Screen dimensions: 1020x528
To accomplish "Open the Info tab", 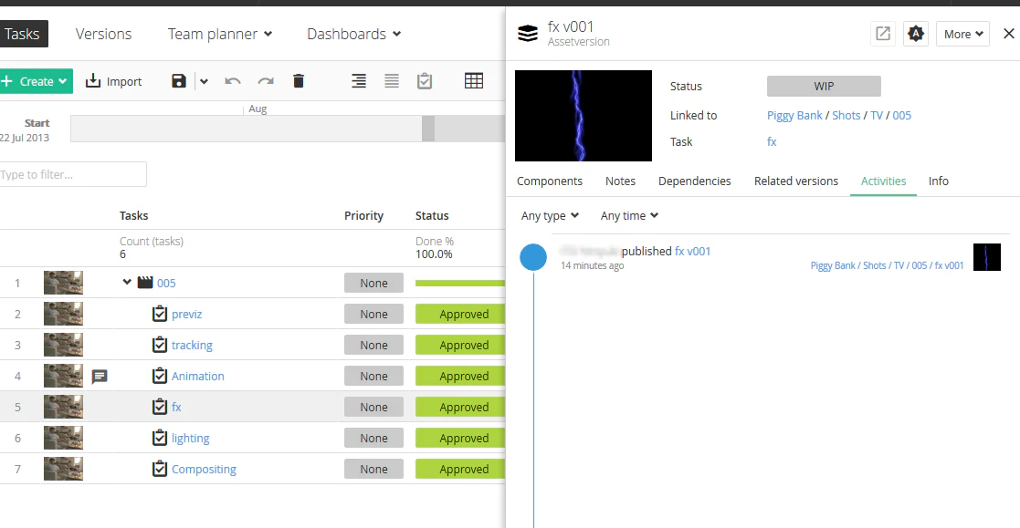I will pos(938,181).
